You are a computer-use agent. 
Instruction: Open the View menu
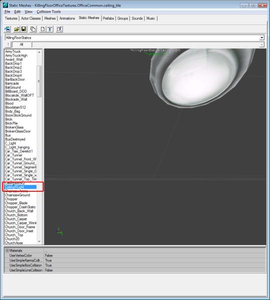pos(28,12)
